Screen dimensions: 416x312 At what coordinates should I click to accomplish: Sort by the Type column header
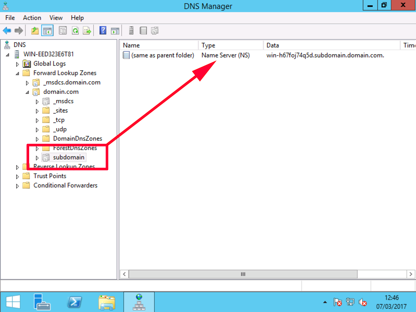tap(231, 45)
